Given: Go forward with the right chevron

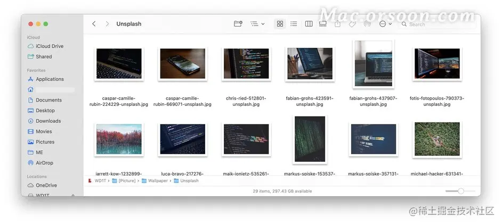Looking at the screenshot, I should click(x=107, y=24).
